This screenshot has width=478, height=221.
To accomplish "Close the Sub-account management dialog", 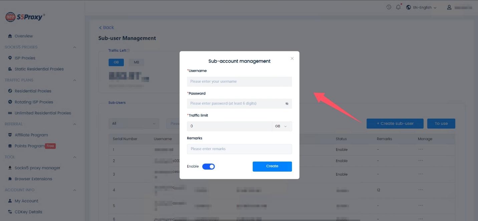I will tap(292, 58).
